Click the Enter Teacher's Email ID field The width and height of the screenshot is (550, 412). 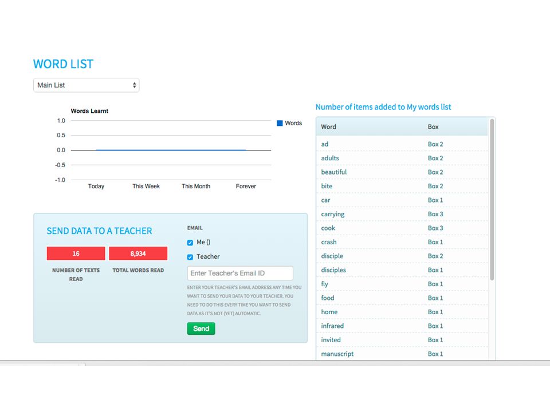(x=240, y=274)
